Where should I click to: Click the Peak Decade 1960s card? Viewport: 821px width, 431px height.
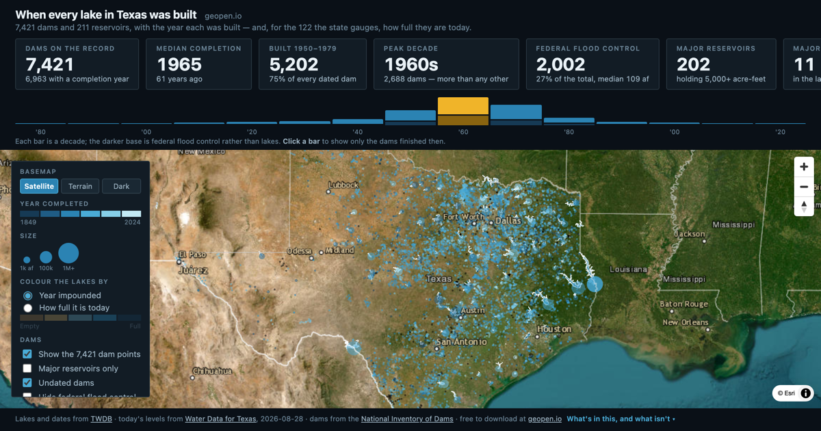click(446, 64)
